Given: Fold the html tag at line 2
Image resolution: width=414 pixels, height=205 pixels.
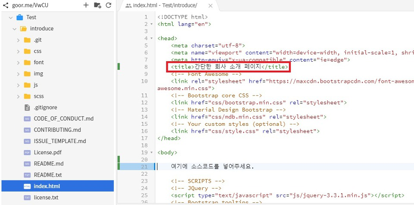Looking at the screenshot, I should [x=151, y=24].
